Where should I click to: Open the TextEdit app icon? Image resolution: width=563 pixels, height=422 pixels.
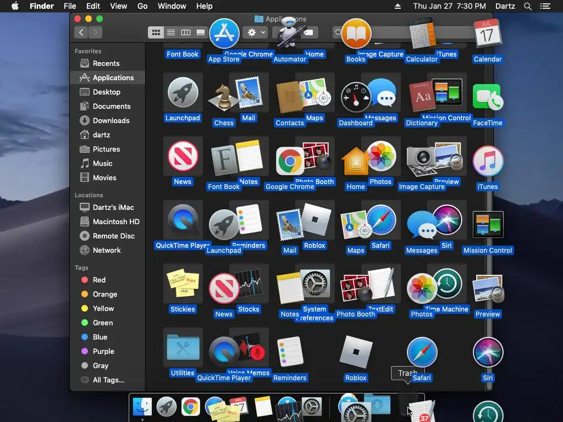point(382,284)
